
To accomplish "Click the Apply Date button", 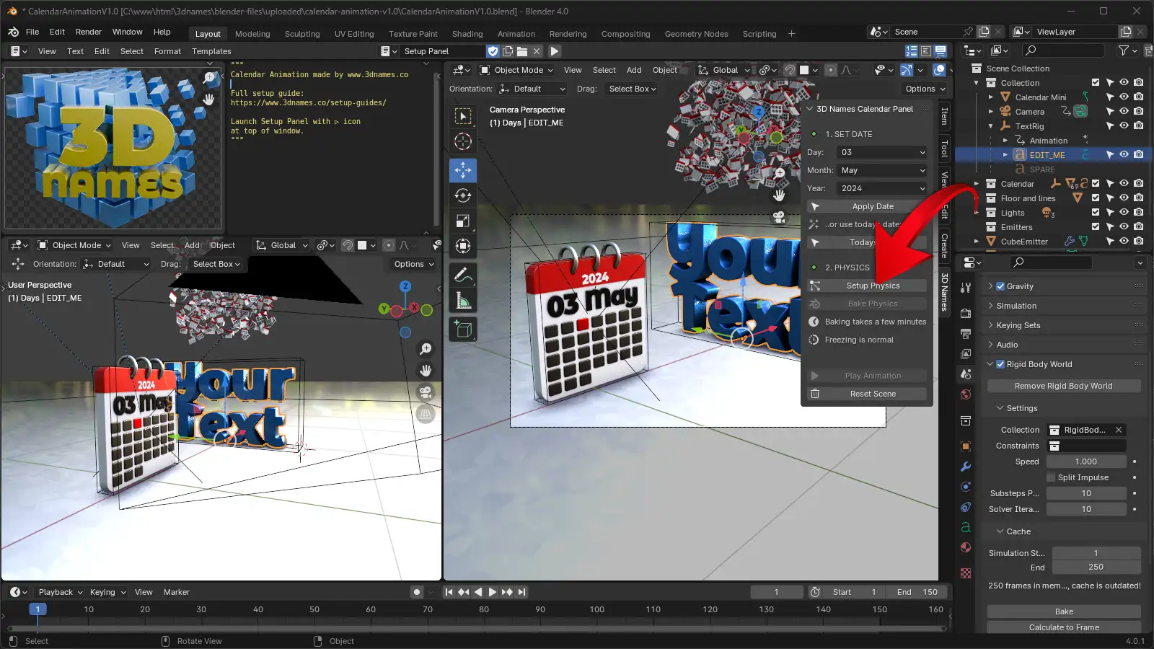I will (x=867, y=206).
